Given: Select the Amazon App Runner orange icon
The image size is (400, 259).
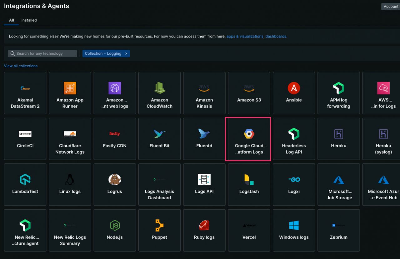Looking at the screenshot, I should pos(70,88).
